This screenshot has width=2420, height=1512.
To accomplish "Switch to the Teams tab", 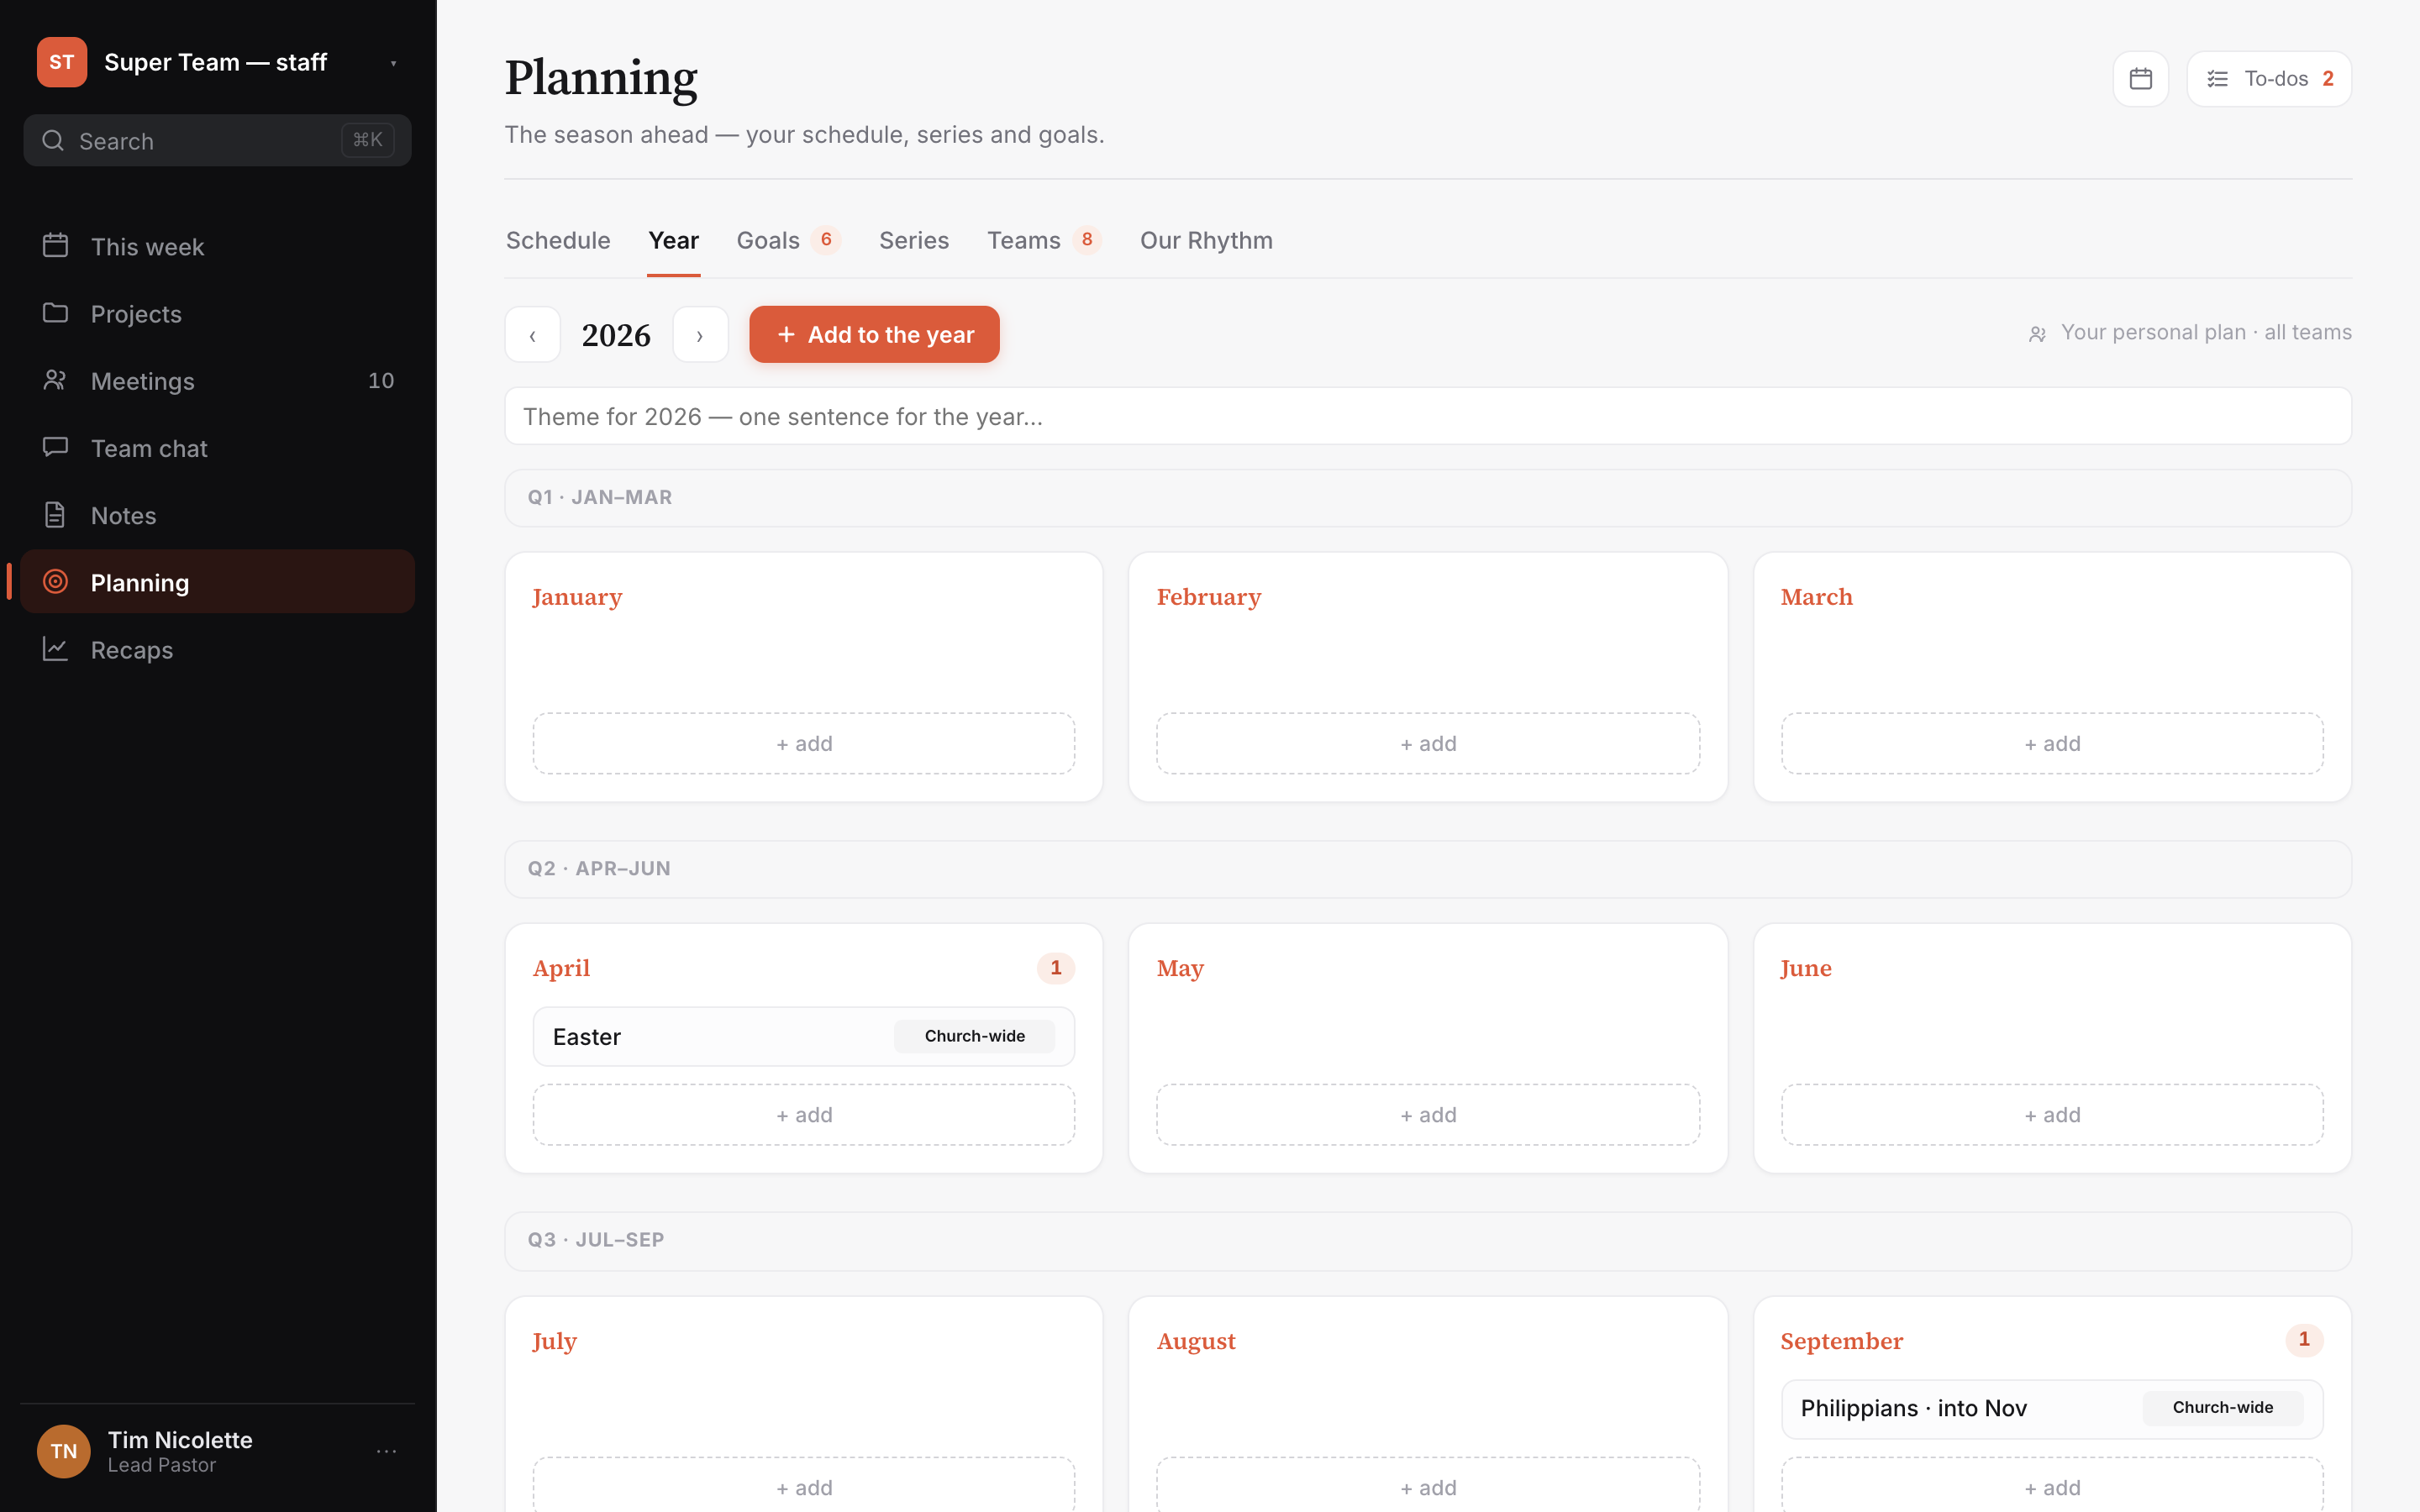I will (1044, 241).
